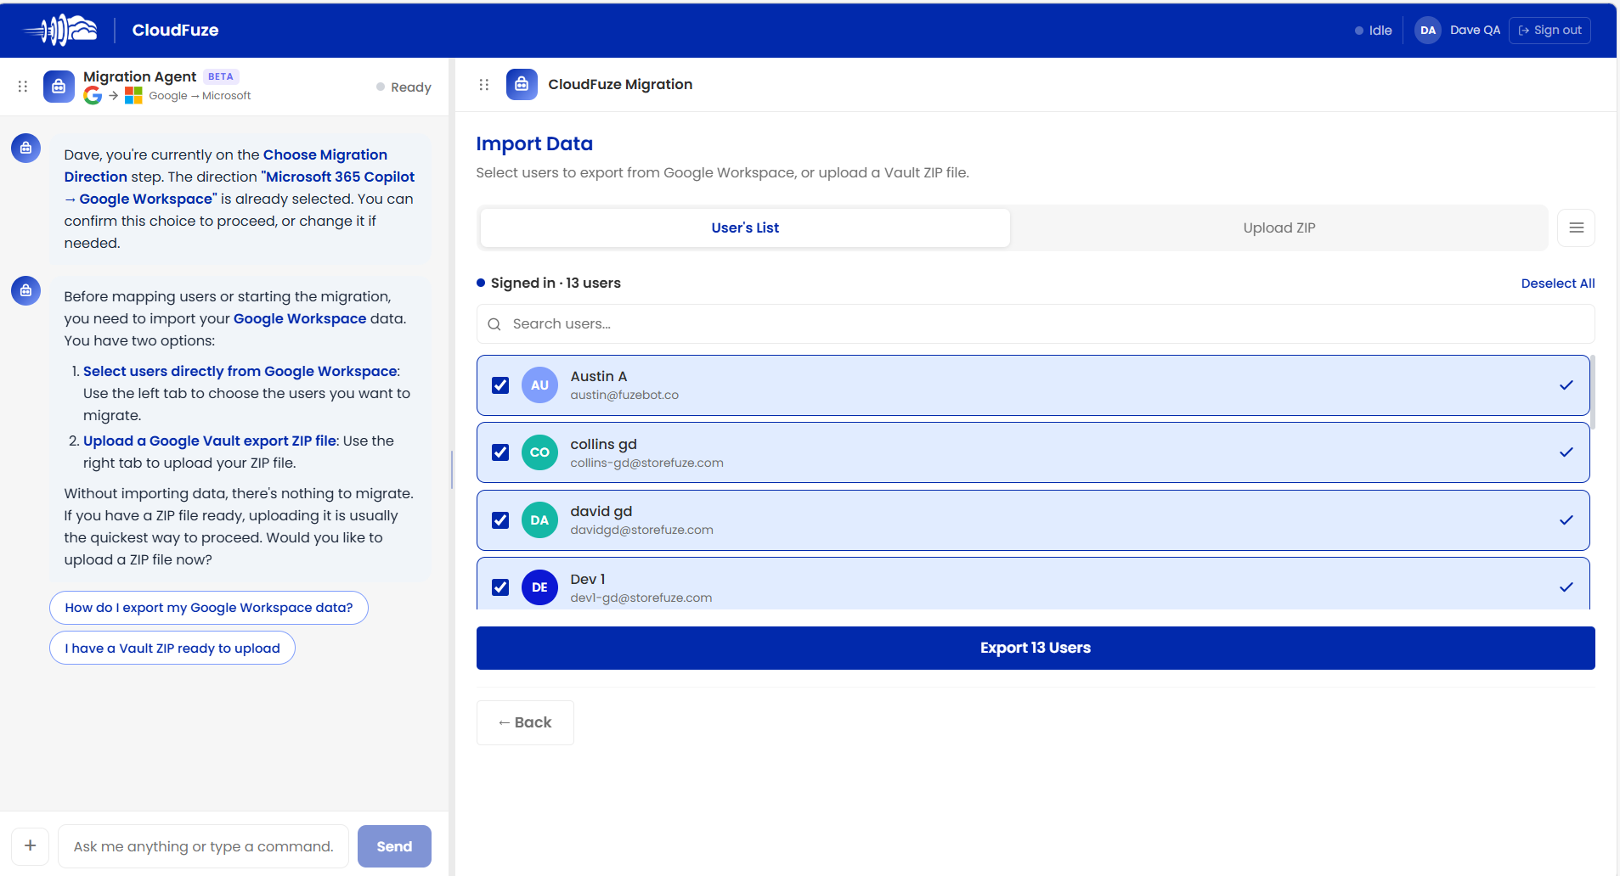Uncheck the david gd checkbox
This screenshot has width=1620, height=876.
(500, 520)
